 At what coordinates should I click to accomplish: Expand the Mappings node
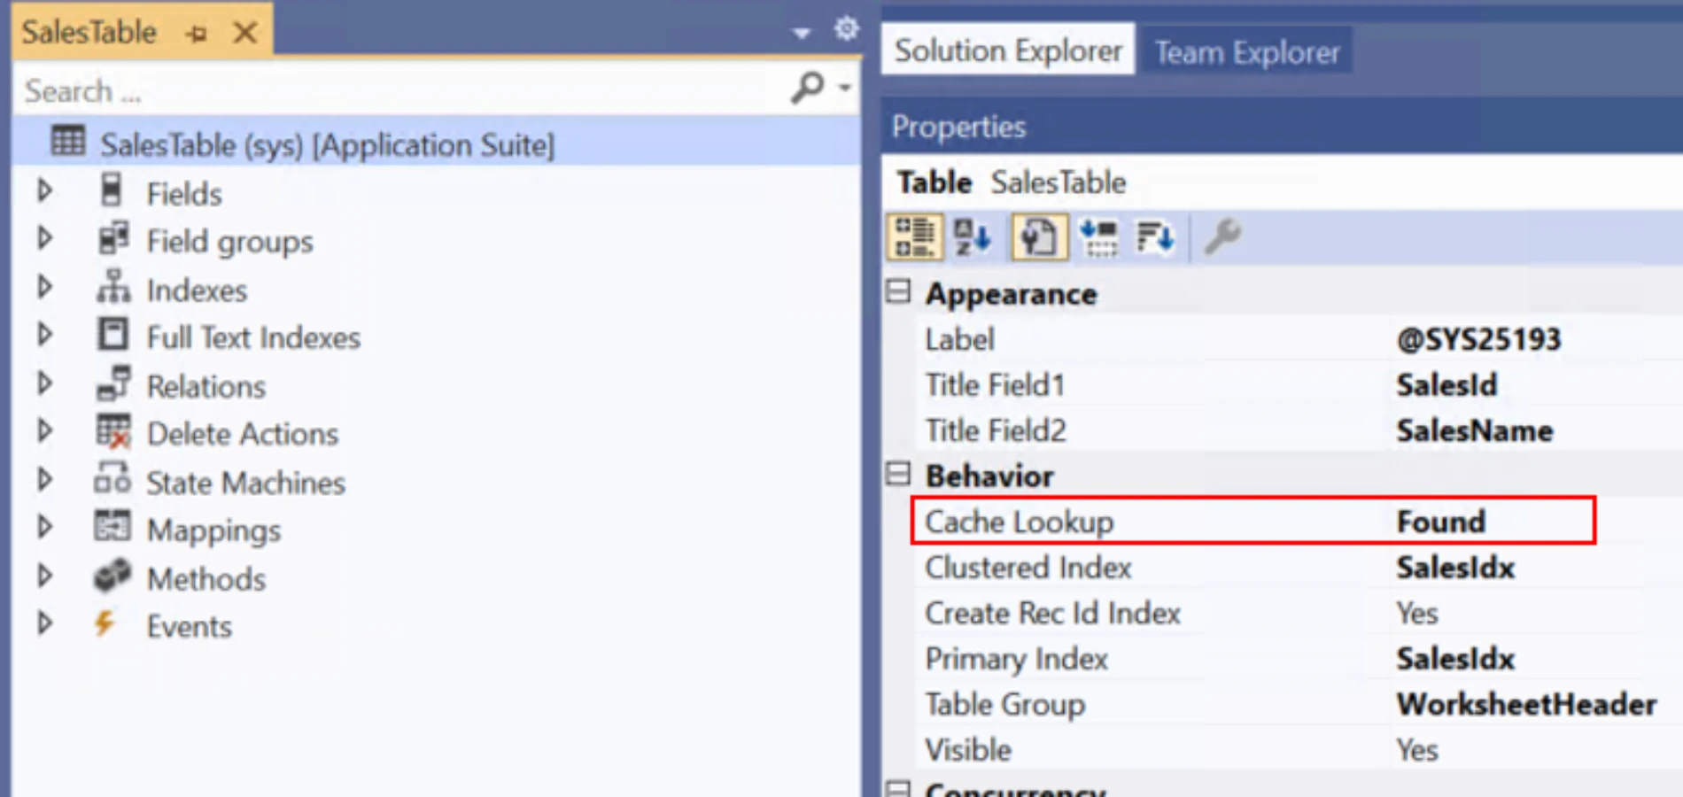click(x=44, y=527)
